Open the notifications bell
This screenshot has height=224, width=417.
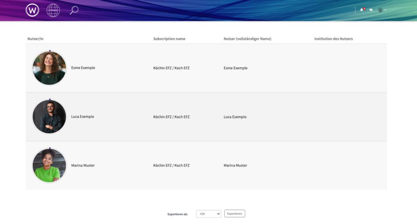click(362, 10)
